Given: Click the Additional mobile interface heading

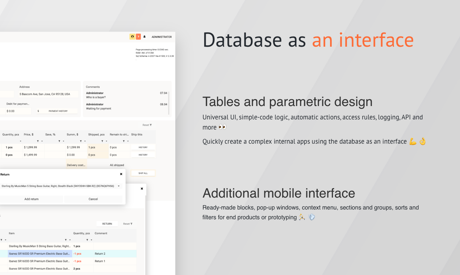Looking at the screenshot, I should pyautogui.click(x=279, y=193).
